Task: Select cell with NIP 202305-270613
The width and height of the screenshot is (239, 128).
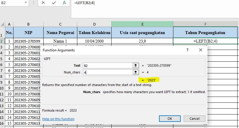Action: click(x=27, y=123)
